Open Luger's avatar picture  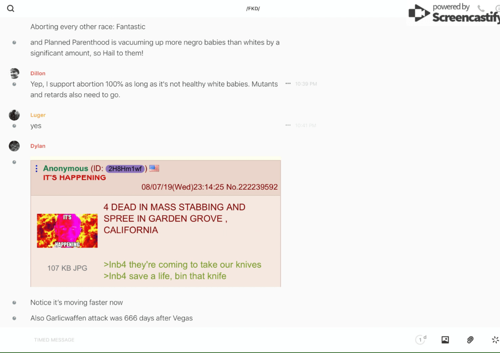(14, 115)
